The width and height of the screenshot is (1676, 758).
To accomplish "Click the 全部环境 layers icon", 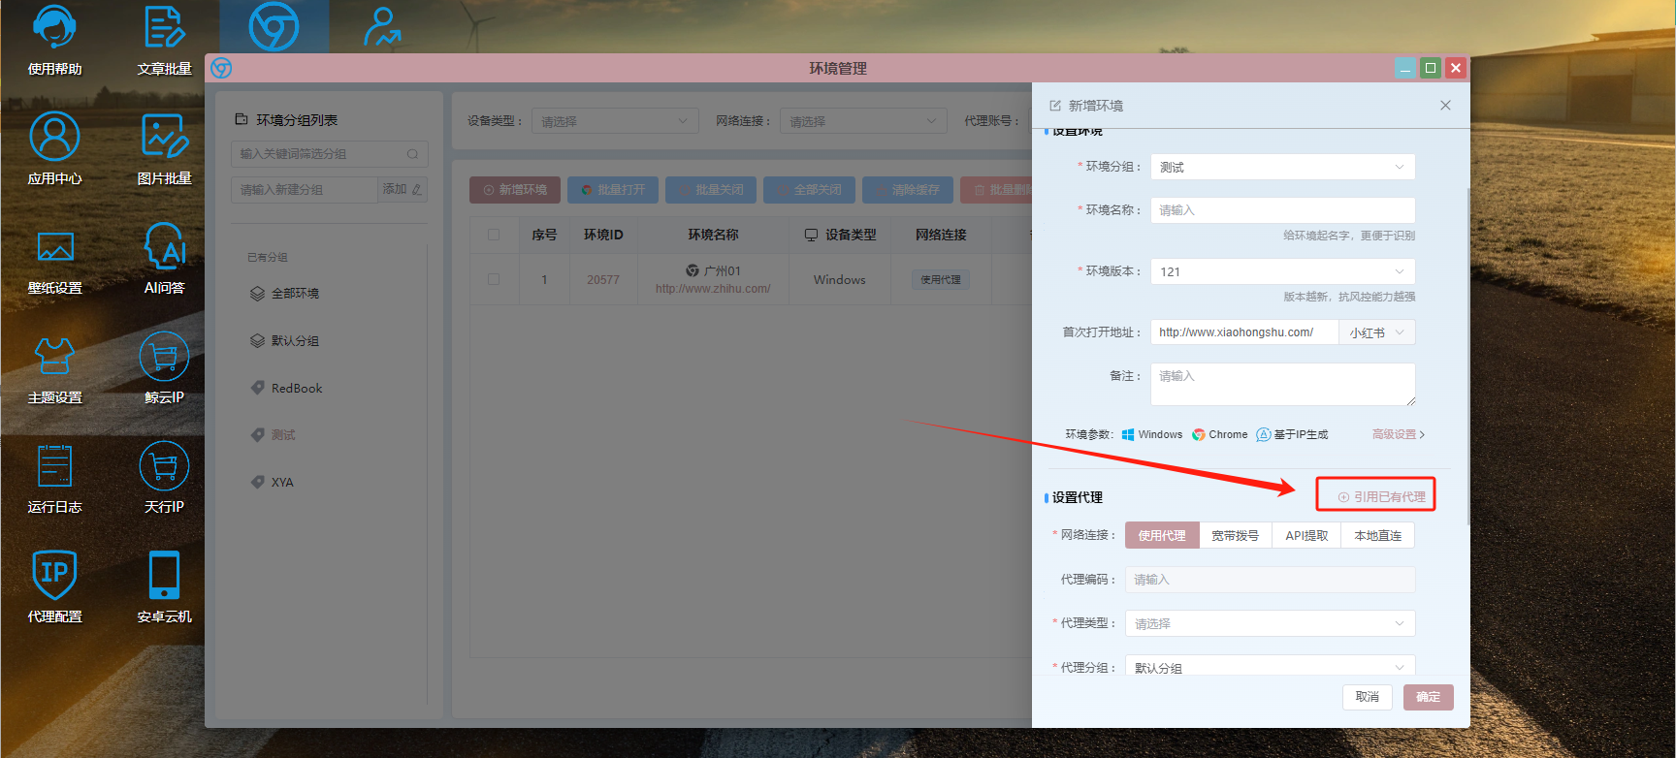I will point(257,294).
